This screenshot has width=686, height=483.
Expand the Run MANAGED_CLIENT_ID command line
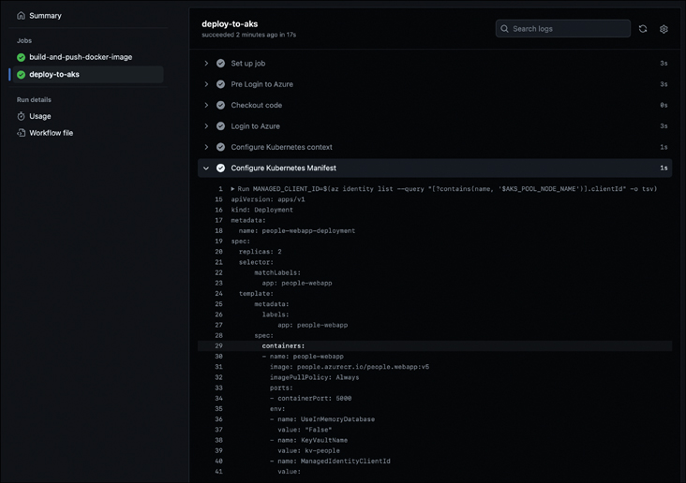click(233, 189)
